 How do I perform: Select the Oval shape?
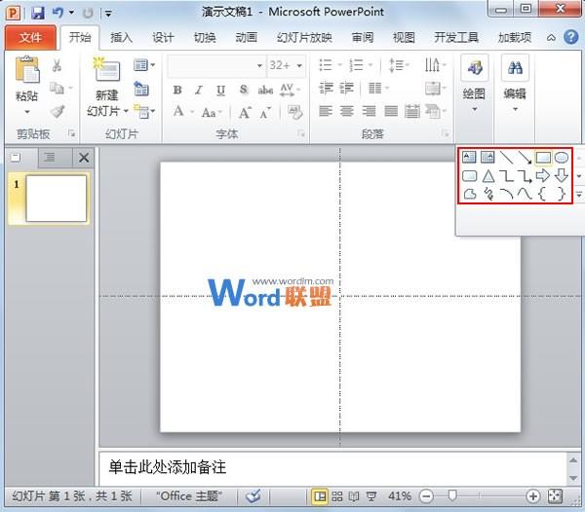(562, 158)
